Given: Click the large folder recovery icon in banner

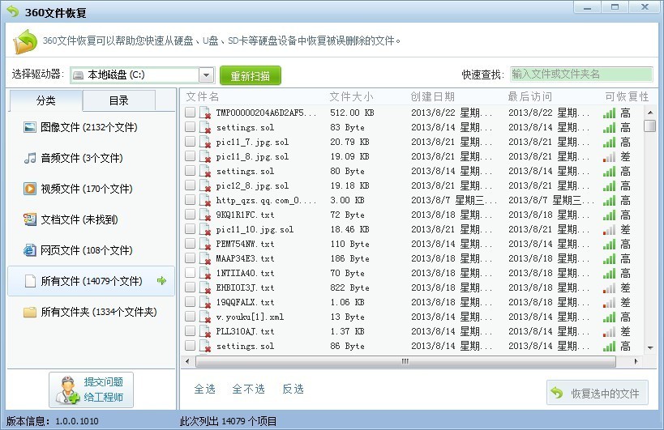Looking at the screenshot, I should tap(25, 41).
